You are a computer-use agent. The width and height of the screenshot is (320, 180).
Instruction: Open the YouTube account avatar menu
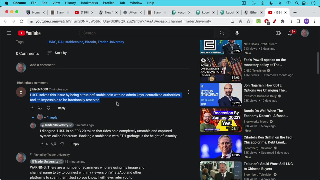click(x=304, y=33)
